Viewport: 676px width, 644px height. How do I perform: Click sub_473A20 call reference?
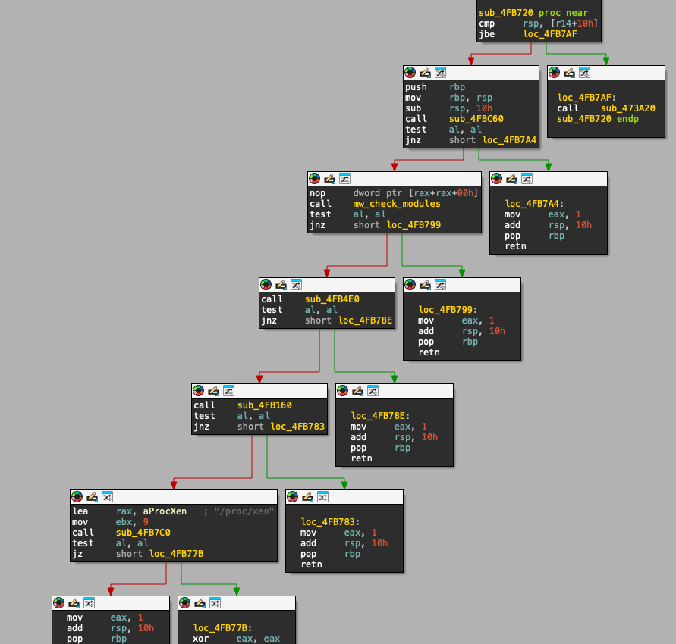point(627,108)
